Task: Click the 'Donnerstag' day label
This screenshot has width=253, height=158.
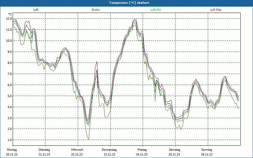Action: pyautogui.click(x=109, y=150)
